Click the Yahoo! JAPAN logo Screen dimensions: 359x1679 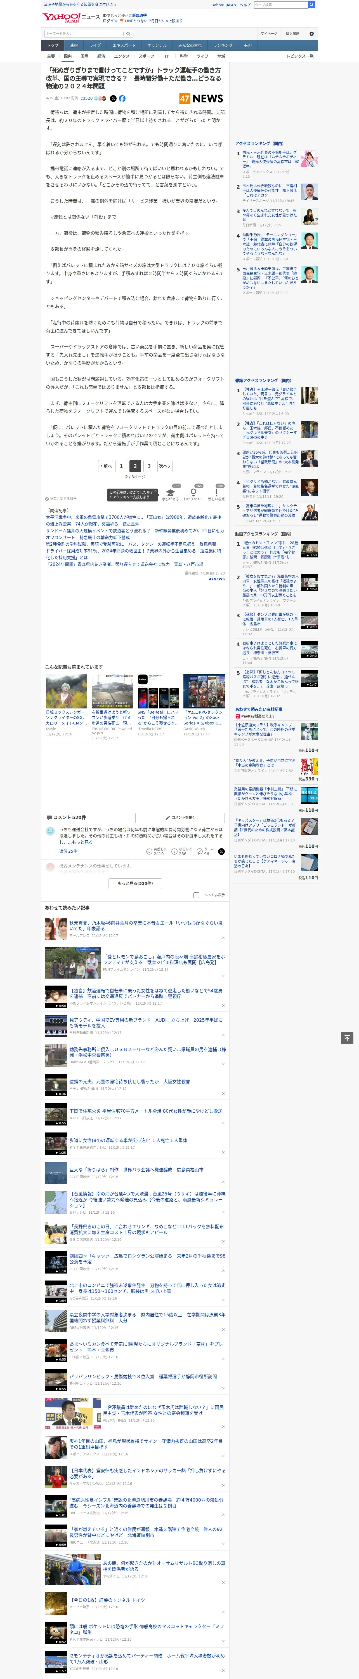point(62,18)
